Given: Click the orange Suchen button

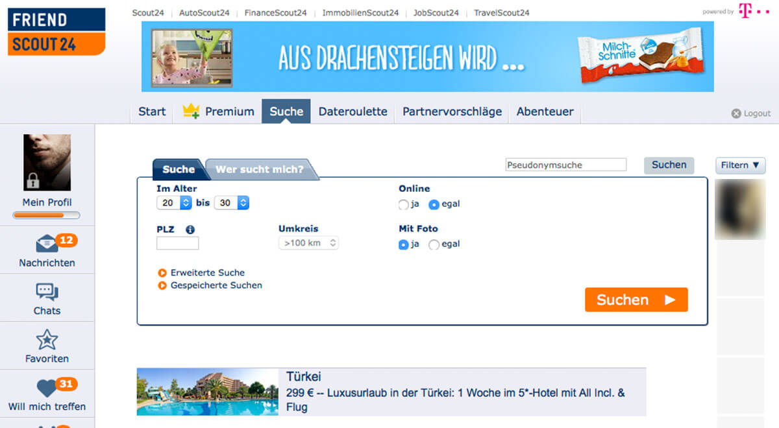Looking at the screenshot, I should point(636,300).
